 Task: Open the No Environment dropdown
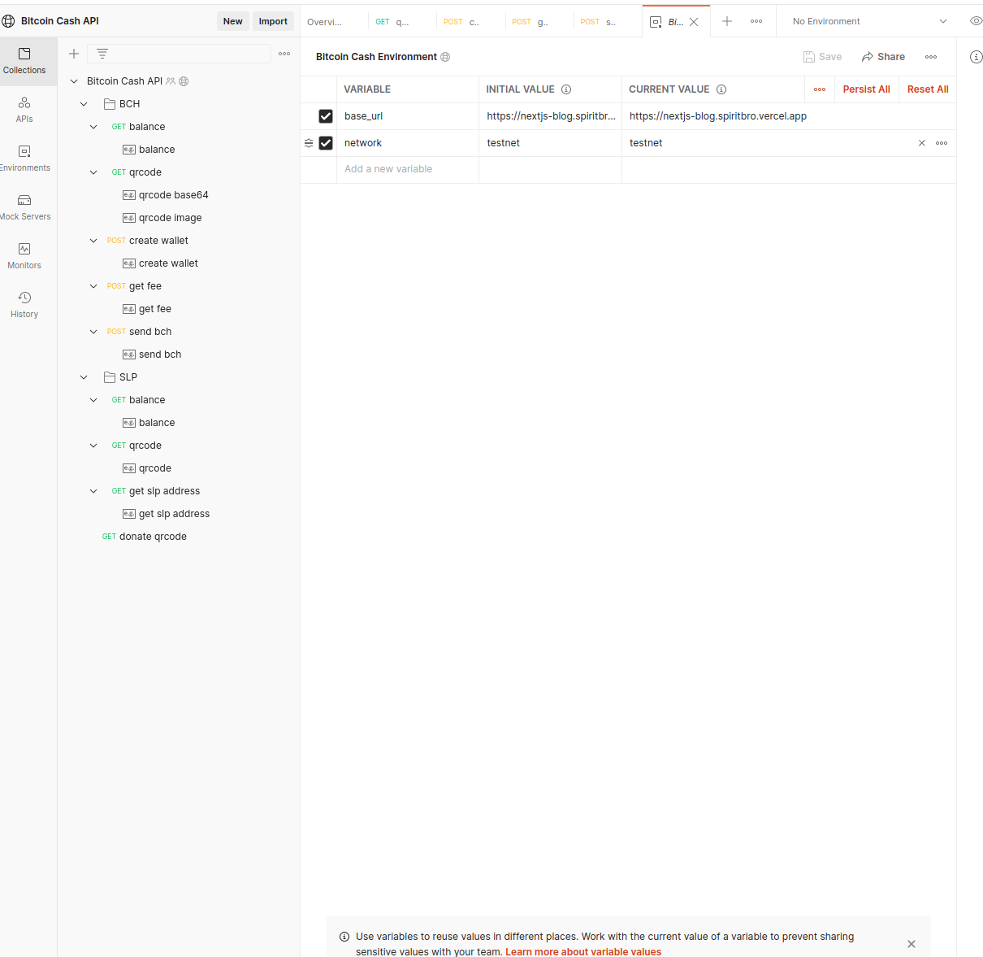point(869,21)
